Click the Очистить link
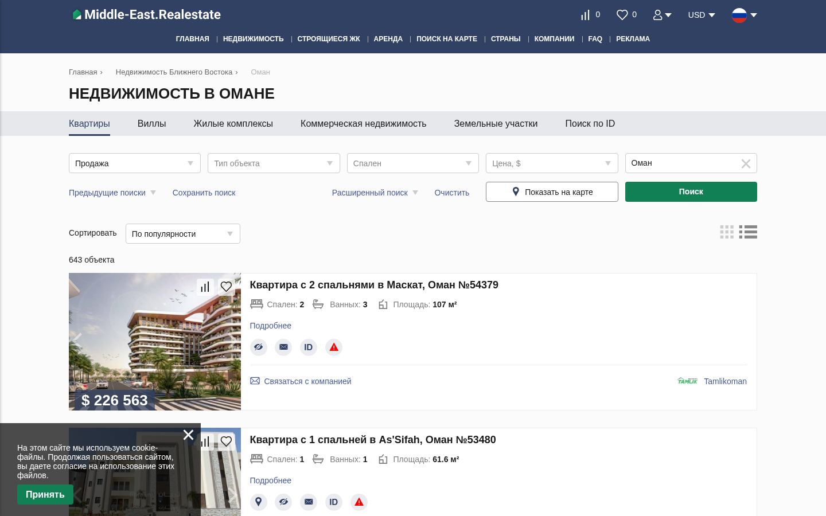This screenshot has height=516, width=826. click(451, 193)
